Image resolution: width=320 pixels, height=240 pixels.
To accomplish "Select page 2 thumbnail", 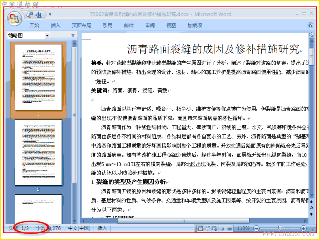I will 38,152.
